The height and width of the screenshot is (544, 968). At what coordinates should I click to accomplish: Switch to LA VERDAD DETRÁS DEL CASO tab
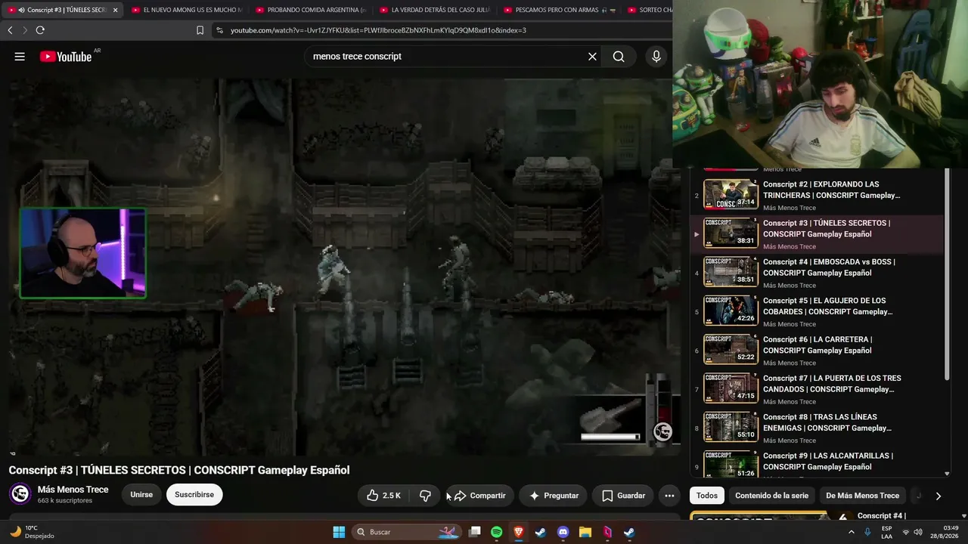(x=434, y=10)
